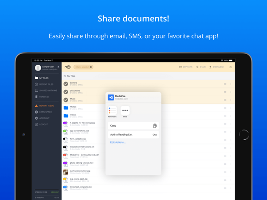Open the Trash section
Image resolution: width=267 pixels, height=200 pixels.
click(x=42, y=97)
